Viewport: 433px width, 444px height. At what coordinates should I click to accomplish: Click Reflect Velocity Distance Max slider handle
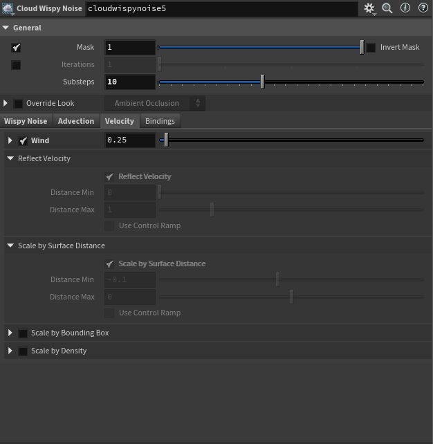point(212,210)
